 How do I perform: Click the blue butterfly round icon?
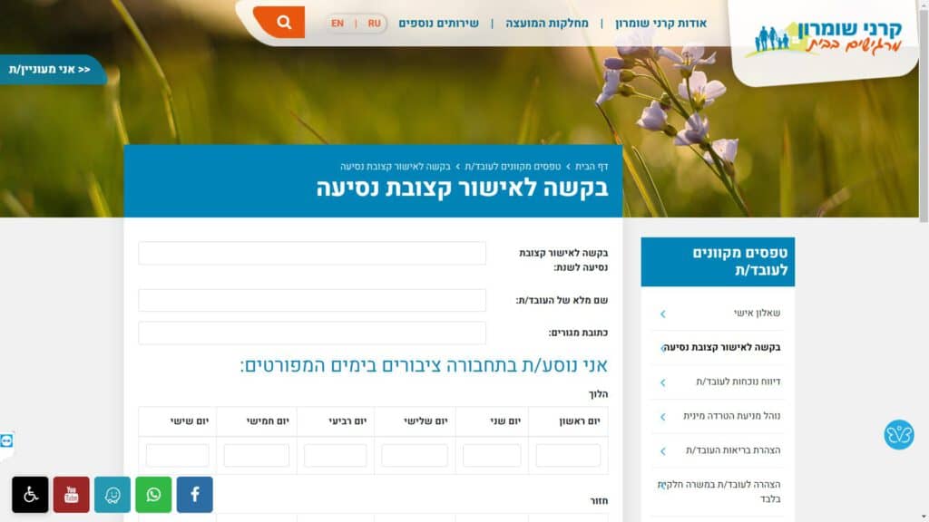898,435
